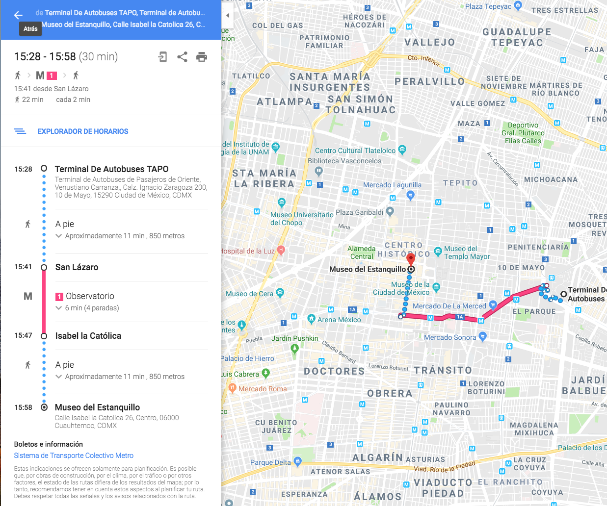Click the Terminal De Autobuses TAPO step
Image resolution: width=607 pixels, height=506 pixels.
[x=111, y=169]
